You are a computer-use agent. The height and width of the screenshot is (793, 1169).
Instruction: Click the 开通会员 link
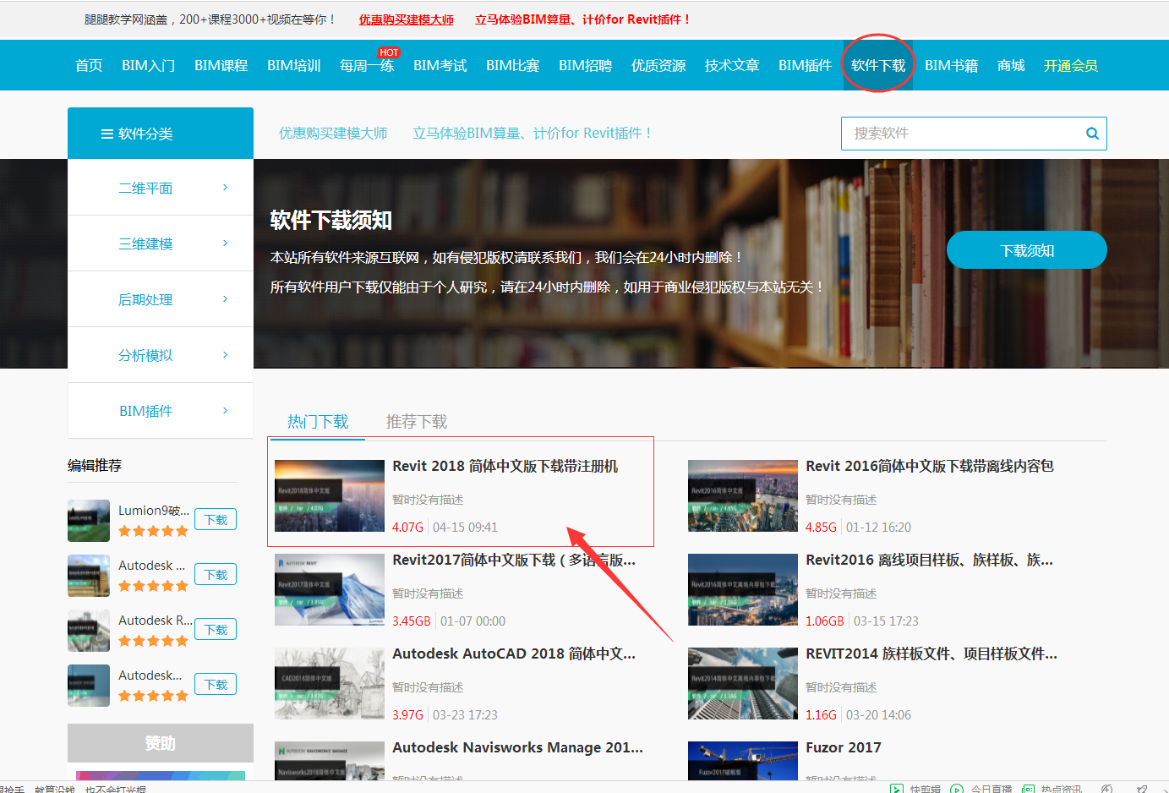tap(1071, 66)
